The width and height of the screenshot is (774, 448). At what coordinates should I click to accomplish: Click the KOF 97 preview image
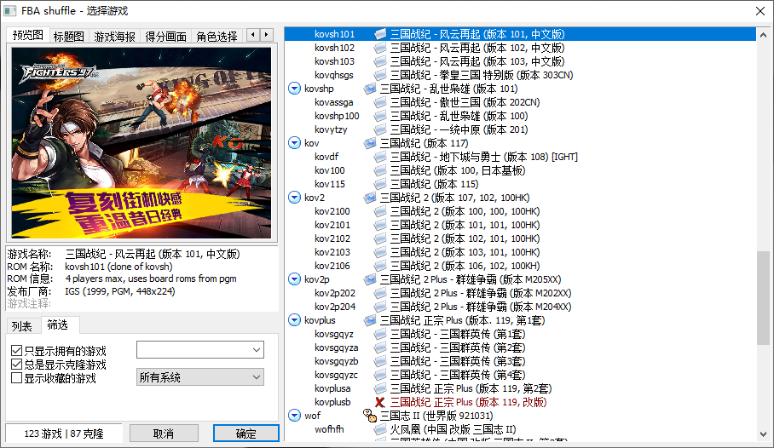click(x=141, y=142)
